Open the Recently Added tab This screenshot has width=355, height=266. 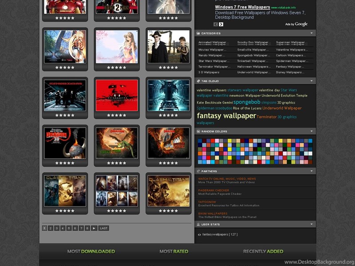tap(263, 251)
